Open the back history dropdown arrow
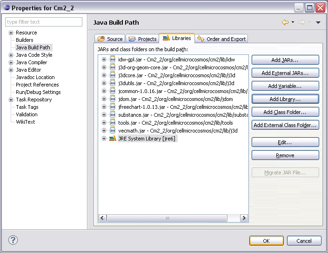Screen dimensions: 328x253 tap(293, 22)
